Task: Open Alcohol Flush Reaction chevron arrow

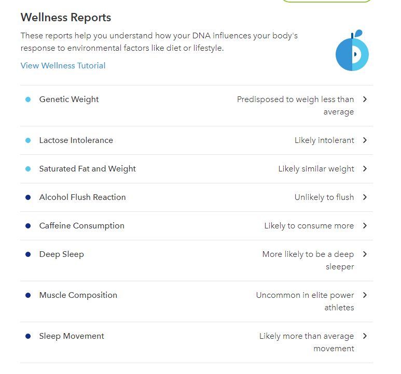Action: (x=365, y=197)
